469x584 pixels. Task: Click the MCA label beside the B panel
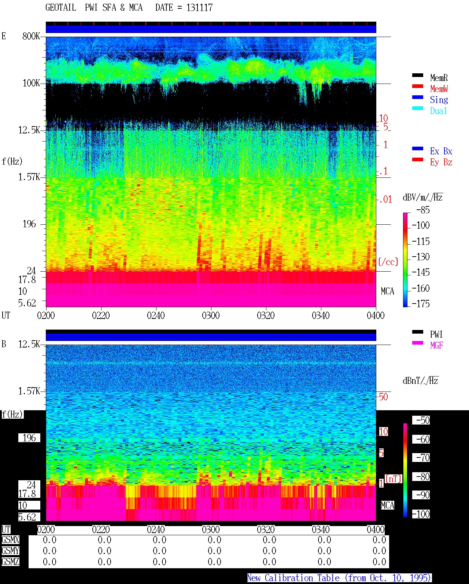[387, 506]
